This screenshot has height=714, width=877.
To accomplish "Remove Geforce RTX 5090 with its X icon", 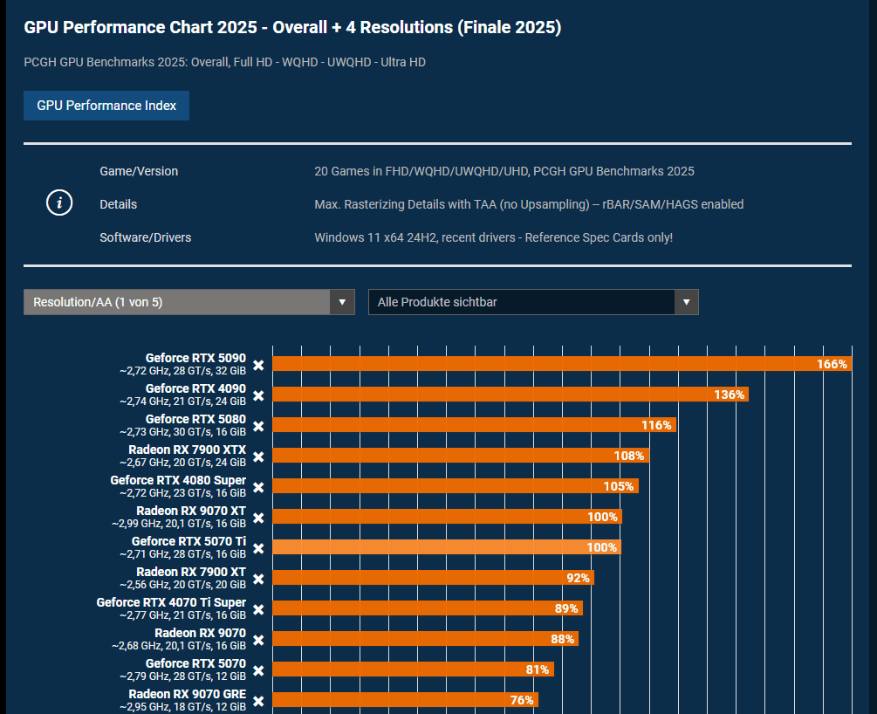I will (x=258, y=365).
